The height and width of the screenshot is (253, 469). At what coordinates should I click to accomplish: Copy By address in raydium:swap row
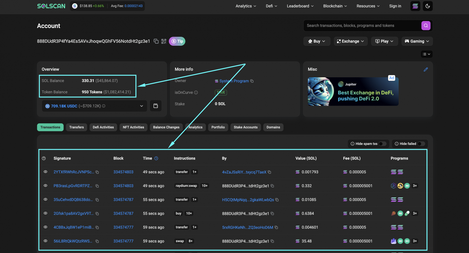272,186
